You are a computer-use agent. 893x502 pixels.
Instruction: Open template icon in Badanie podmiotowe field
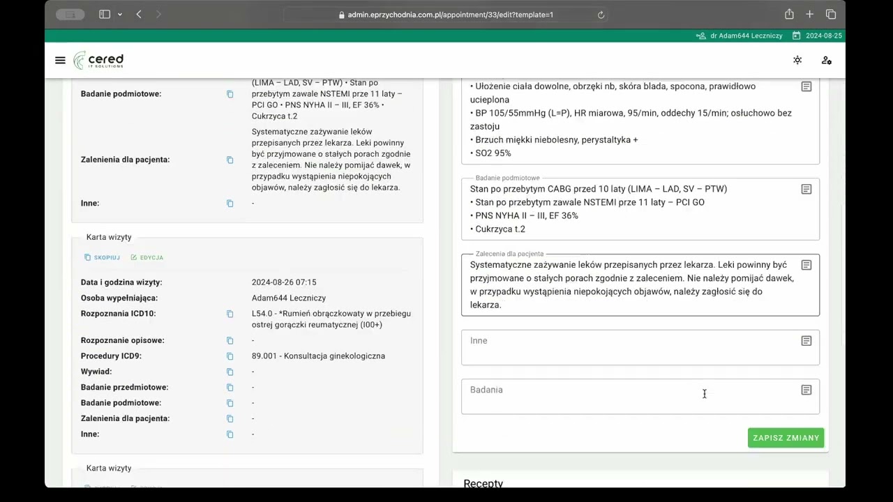coord(806,189)
